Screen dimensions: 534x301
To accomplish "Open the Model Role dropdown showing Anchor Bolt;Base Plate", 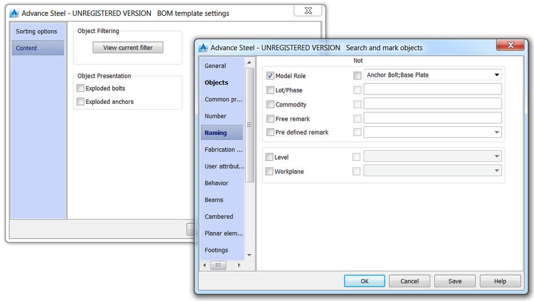I will coord(432,75).
